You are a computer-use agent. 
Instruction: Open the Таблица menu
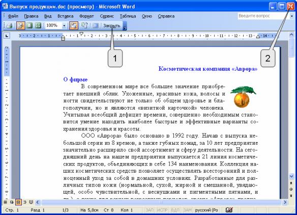click(128, 16)
